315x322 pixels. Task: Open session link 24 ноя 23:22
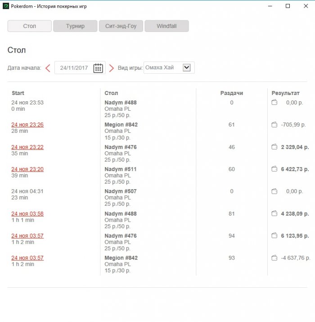pos(27,147)
